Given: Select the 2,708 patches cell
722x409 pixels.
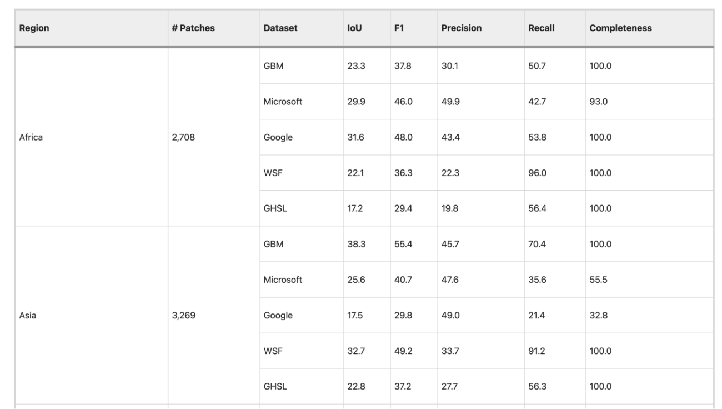Looking at the screenshot, I should coord(183,137).
